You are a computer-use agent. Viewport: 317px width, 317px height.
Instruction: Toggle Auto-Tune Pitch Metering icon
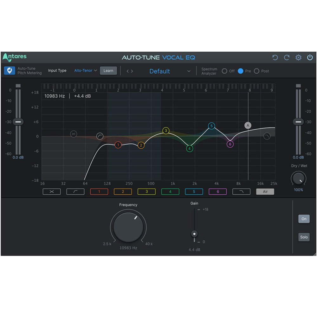tap(10, 71)
